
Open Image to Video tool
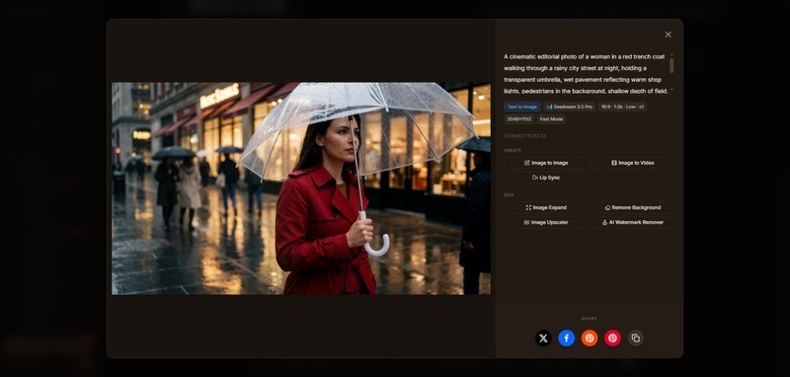632,163
